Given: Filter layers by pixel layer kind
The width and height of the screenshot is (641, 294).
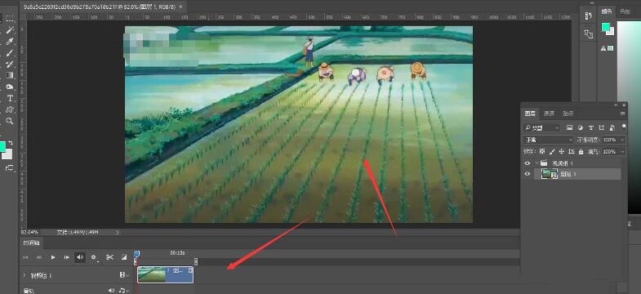Looking at the screenshot, I should click(x=569, y=128).
